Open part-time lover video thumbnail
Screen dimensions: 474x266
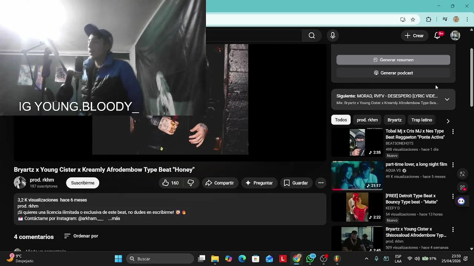[x=357, y=175]
